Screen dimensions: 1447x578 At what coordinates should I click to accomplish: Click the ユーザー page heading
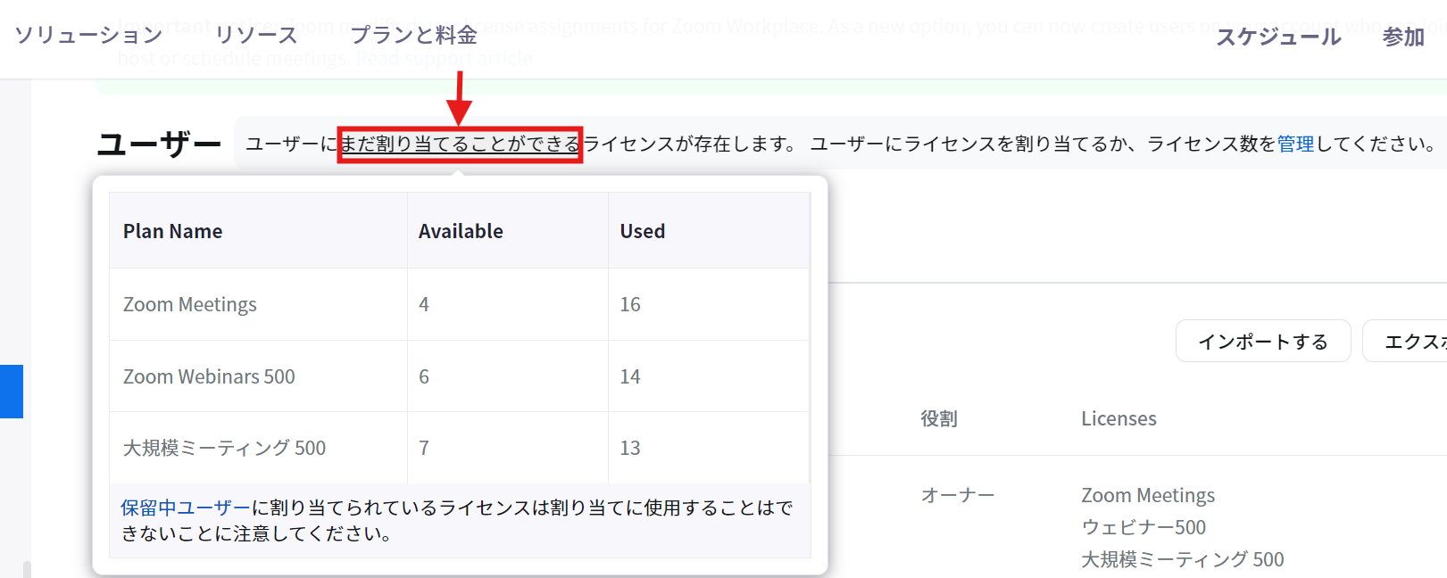pos(159,144)
